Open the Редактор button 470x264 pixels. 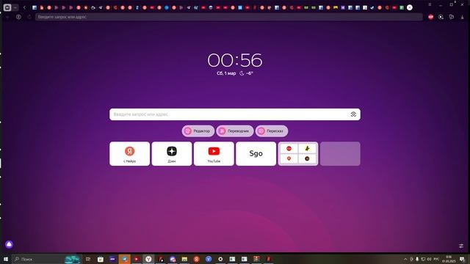coord(198,131)
